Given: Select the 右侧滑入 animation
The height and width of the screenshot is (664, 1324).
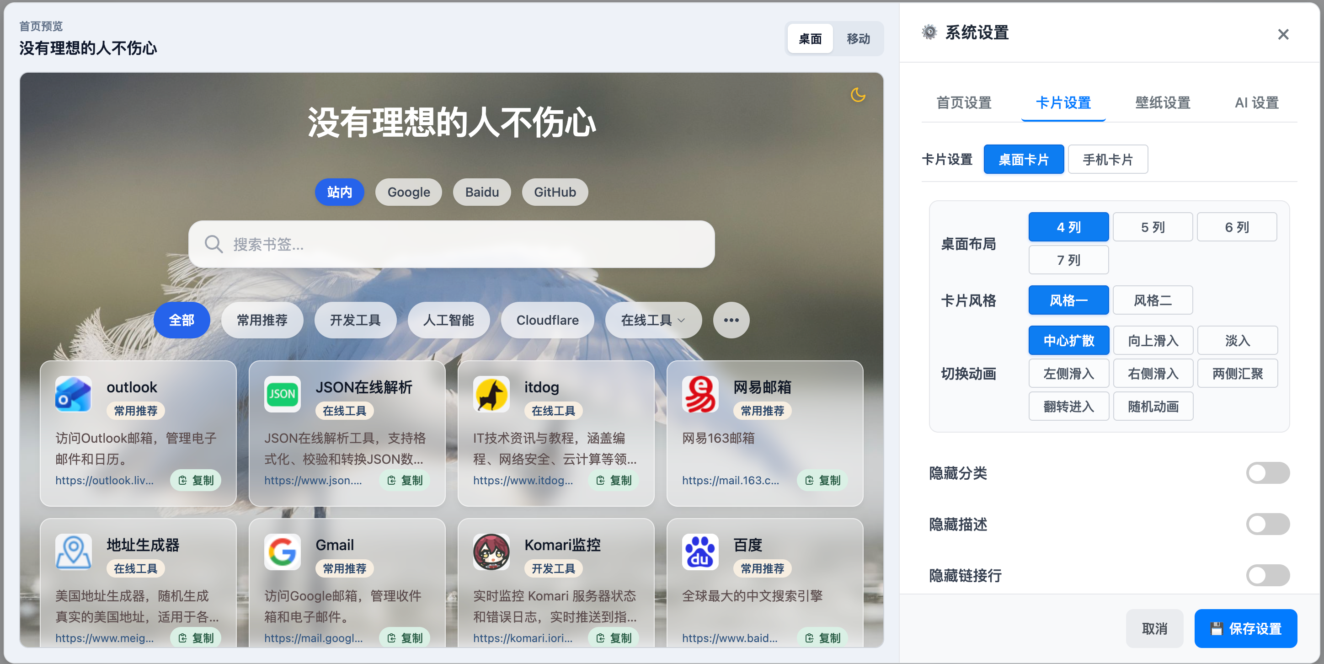Looking at the screenshot, I should coord(1153,374).
